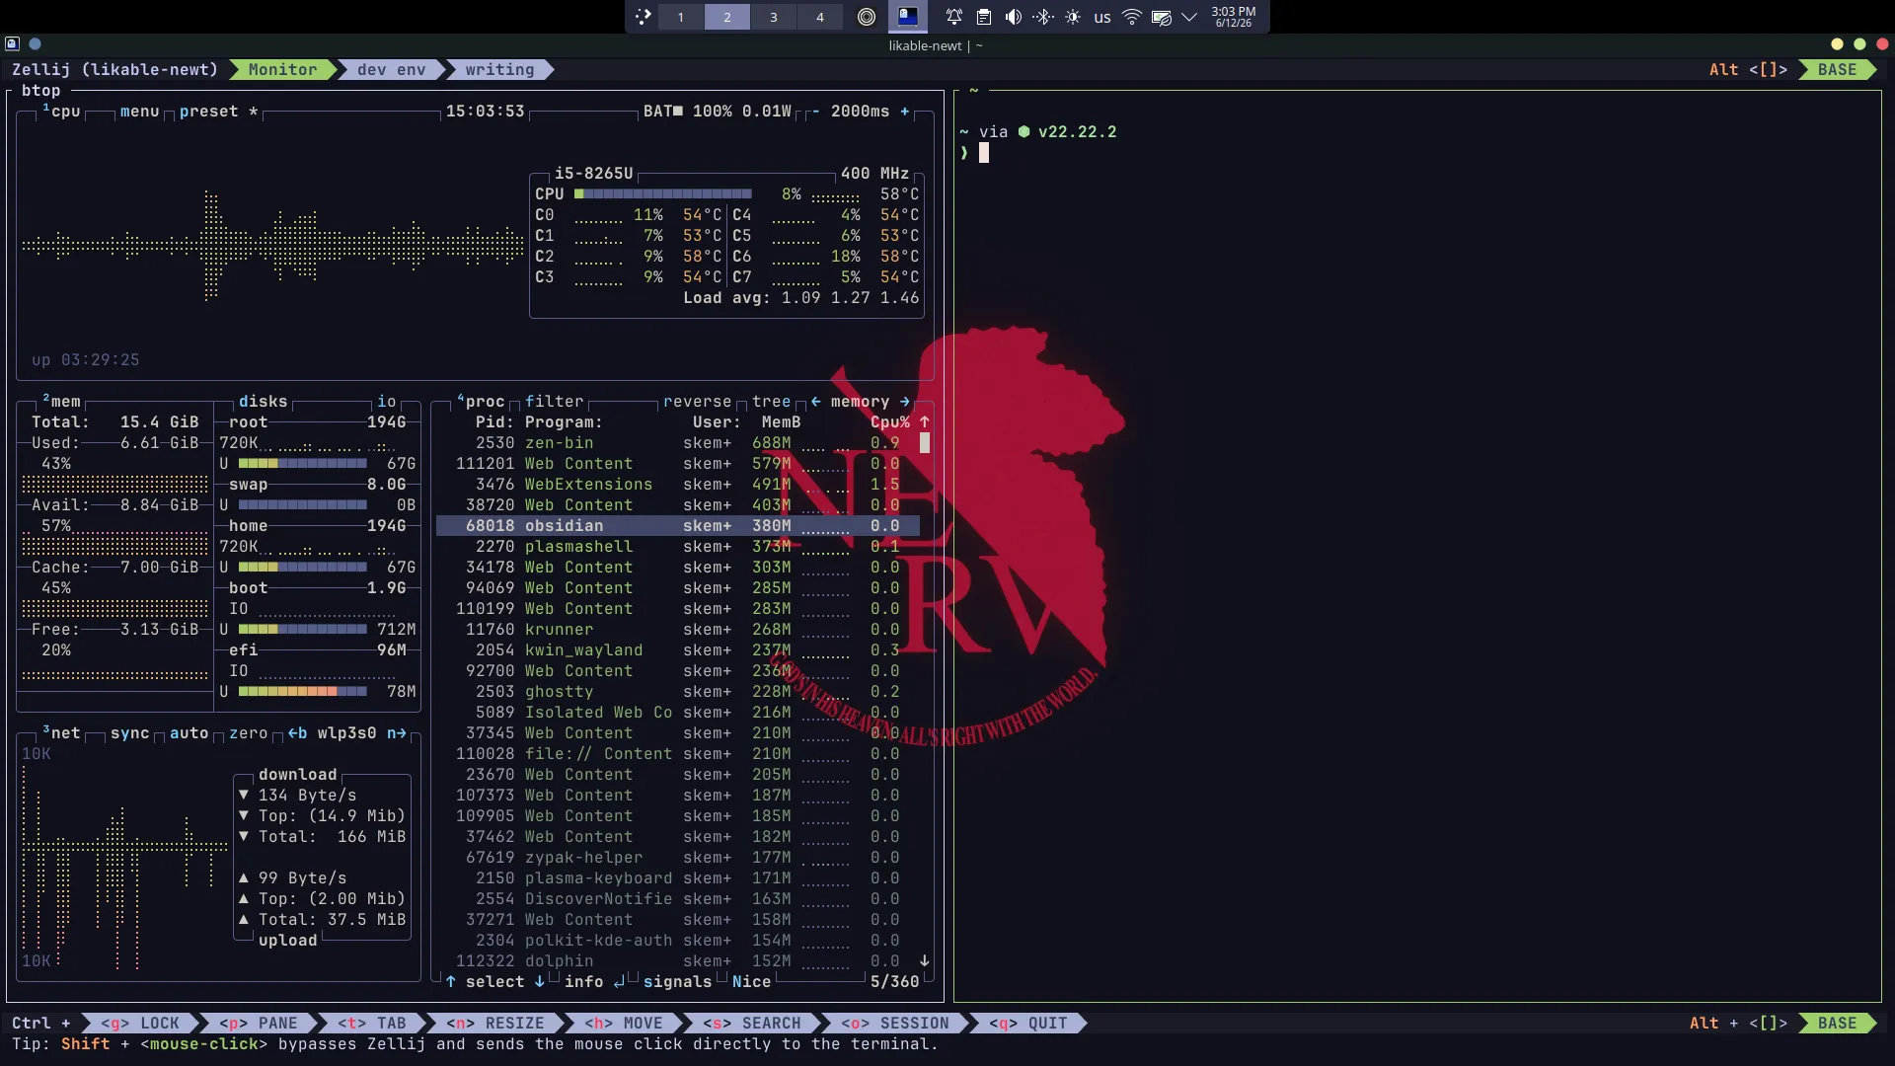Image resolution: width=1895 pixels, height=1066 pixels.
Task: Open the Bluetooth tray icon
Action: click(1043, 17)
